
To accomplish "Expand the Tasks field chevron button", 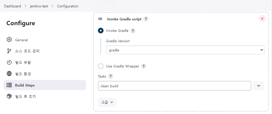I will [x=258, y=86].
